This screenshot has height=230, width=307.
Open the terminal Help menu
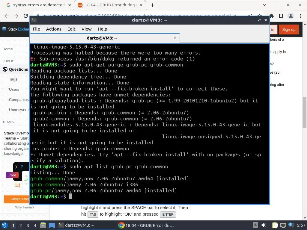103,29
